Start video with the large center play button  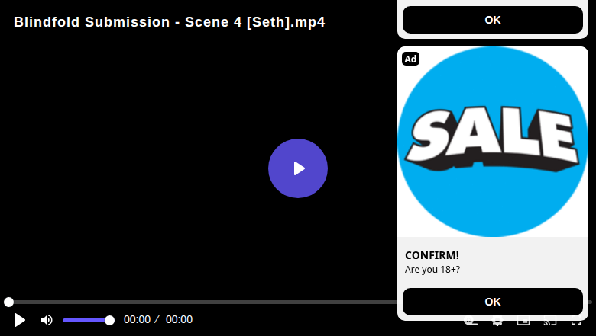(298, 168)
